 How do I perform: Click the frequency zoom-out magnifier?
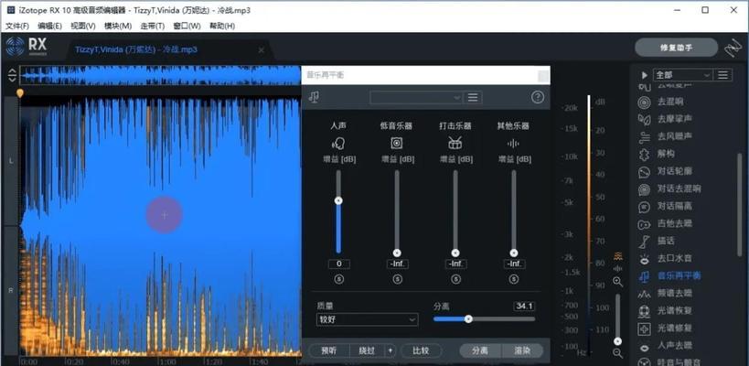point(617,353)
